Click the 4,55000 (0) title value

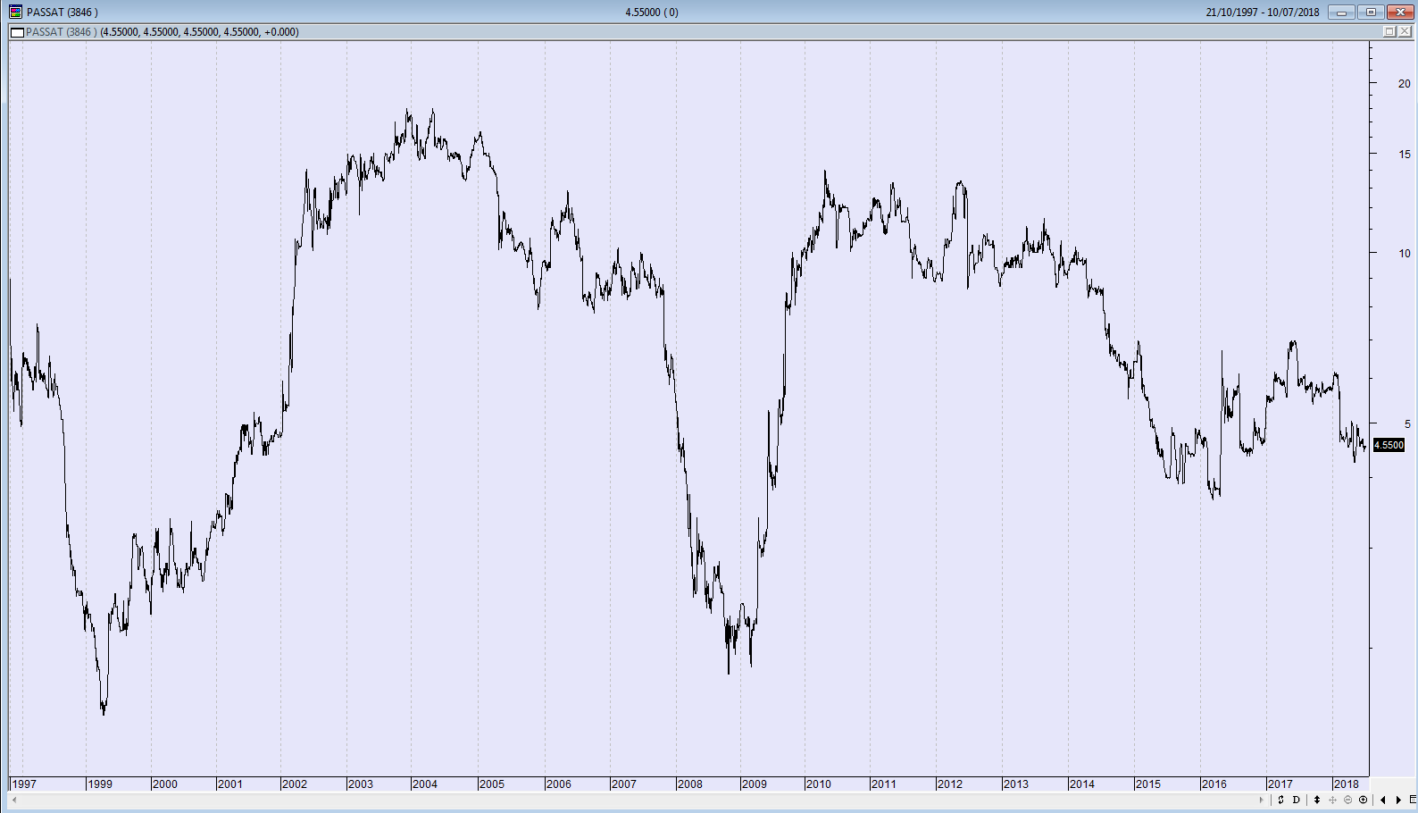tap(652, 12)
